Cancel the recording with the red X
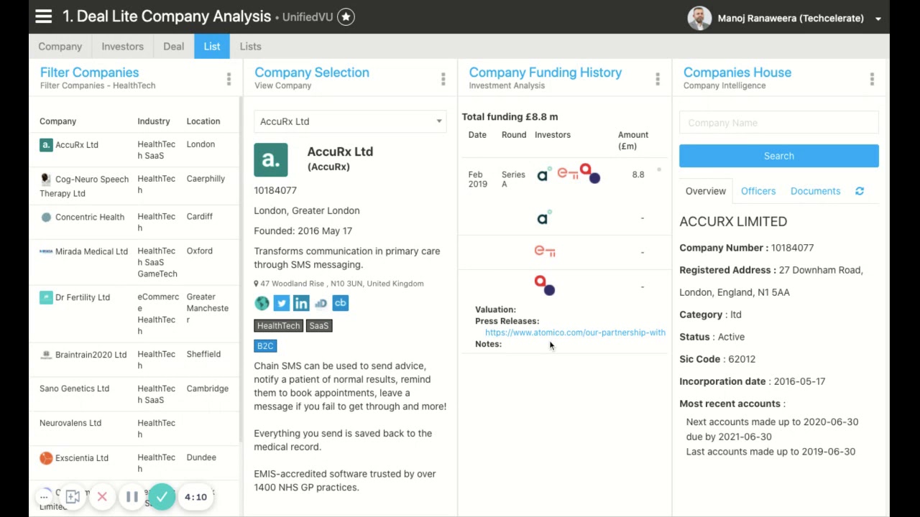 102,497
